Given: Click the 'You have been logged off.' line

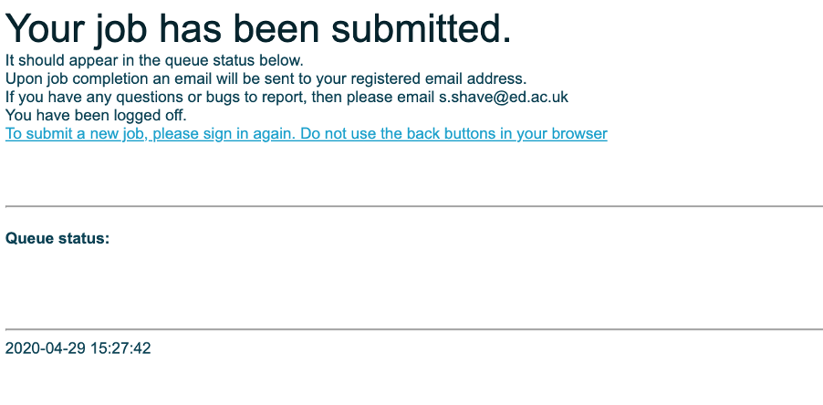Looking at the screenshot, I should tap(96, 116).
